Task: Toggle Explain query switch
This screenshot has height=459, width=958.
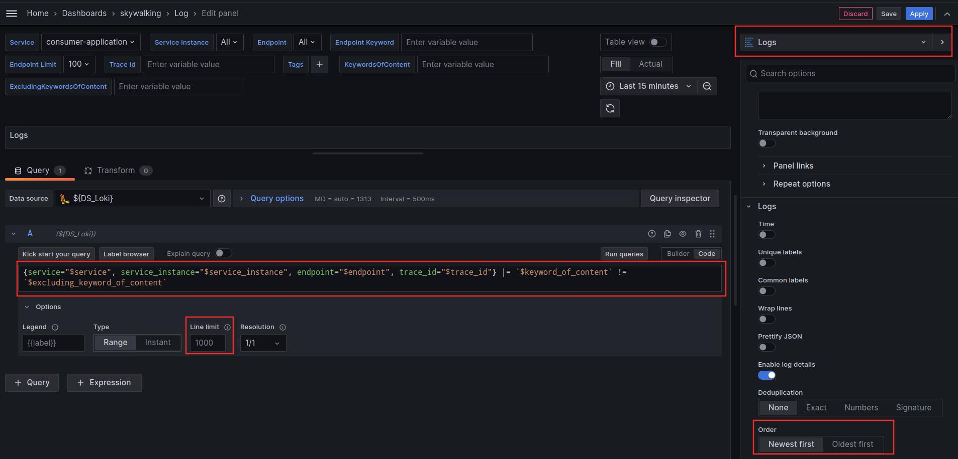Action: [223, 253]
